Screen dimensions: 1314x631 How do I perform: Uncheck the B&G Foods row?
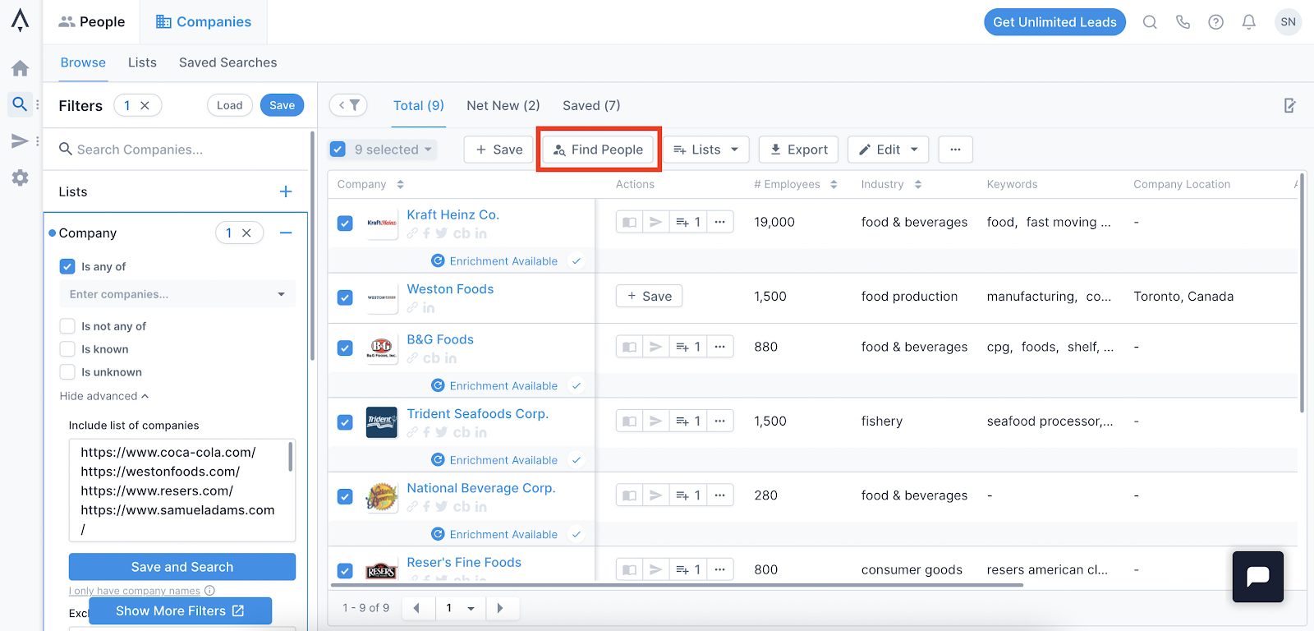[x=345, y=348]
